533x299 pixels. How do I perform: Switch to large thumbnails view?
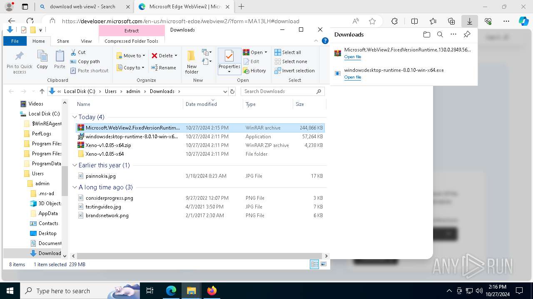[324, 264]
